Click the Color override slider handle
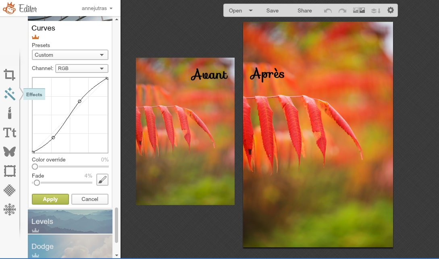439x259 pixels. coord(35,166)
